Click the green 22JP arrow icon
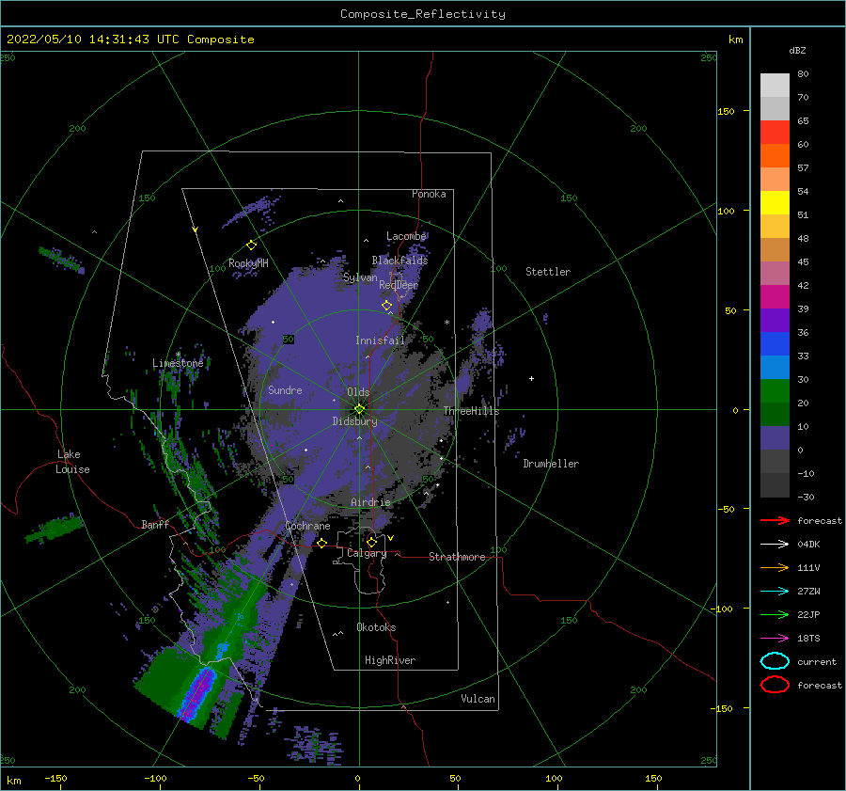Viewport: 846px width, 791px height. point(775,614)
